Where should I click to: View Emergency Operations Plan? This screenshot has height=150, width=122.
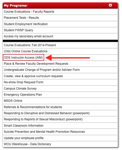(23, 95)
